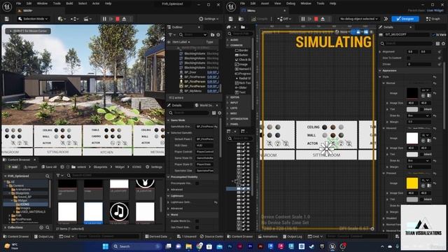Stop the simulation in the widget editor toolbar
The image size is (448, 252).
click(x=316, y=19)
